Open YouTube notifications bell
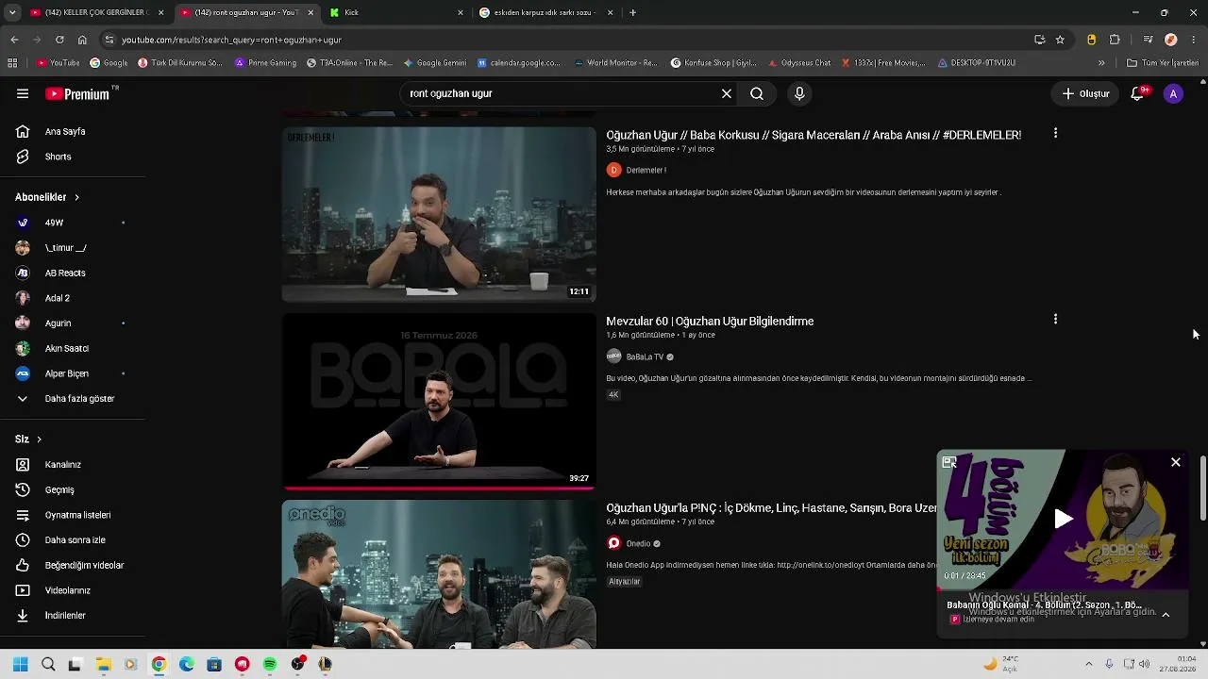Viewport: 1208px width, 679px height. [1138, 93]
